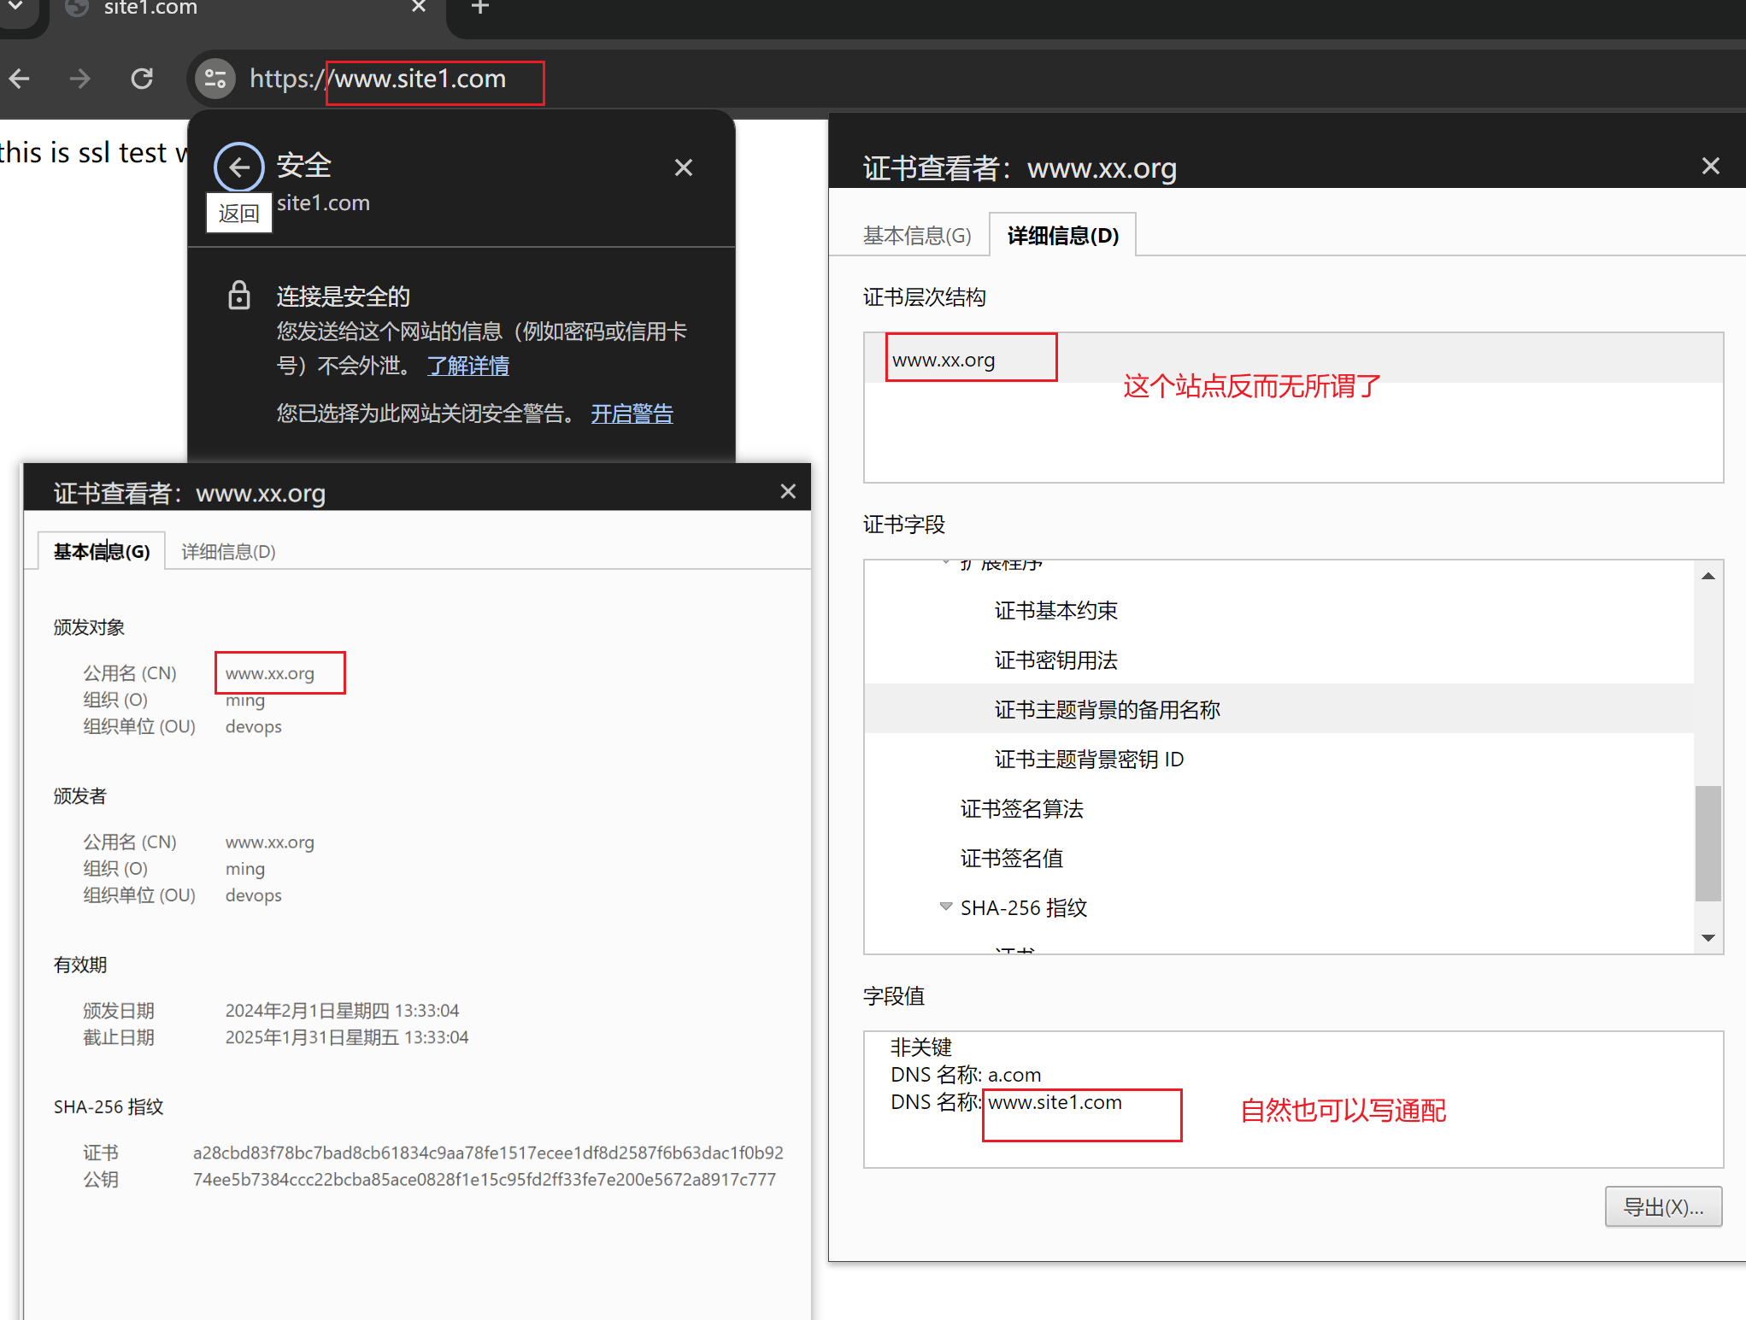Open site information icon in address bar

215,79
